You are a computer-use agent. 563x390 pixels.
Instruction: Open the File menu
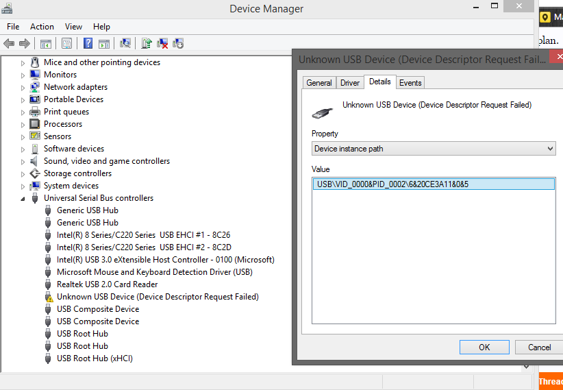tap(13, 27)
